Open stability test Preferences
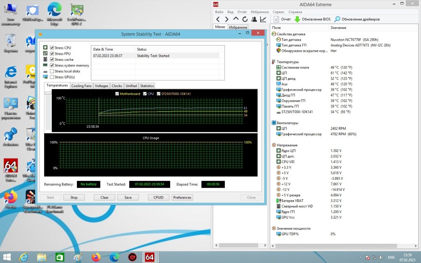 182,198
